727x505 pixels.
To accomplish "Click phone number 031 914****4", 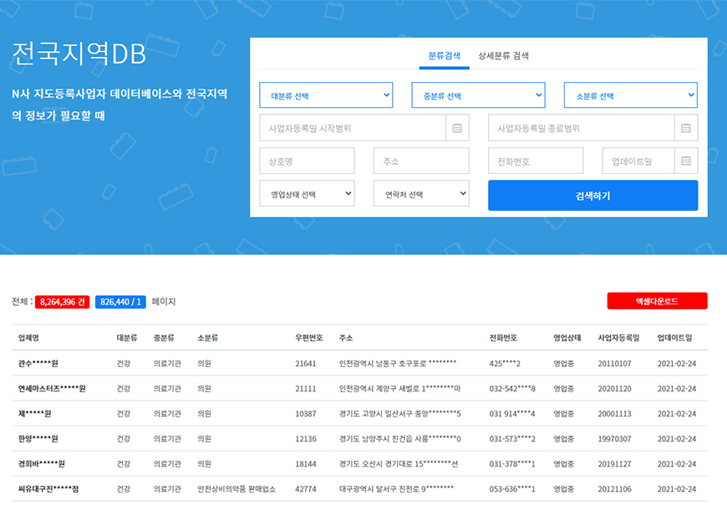I will (512, 414).
